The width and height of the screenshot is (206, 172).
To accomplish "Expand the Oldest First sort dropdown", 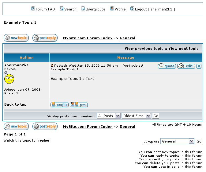I will click(x=136, y=116).
